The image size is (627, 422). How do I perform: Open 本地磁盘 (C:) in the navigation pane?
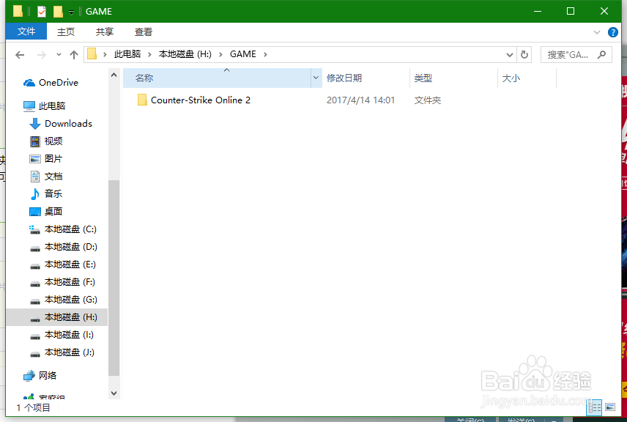click(x=70, y=229)
